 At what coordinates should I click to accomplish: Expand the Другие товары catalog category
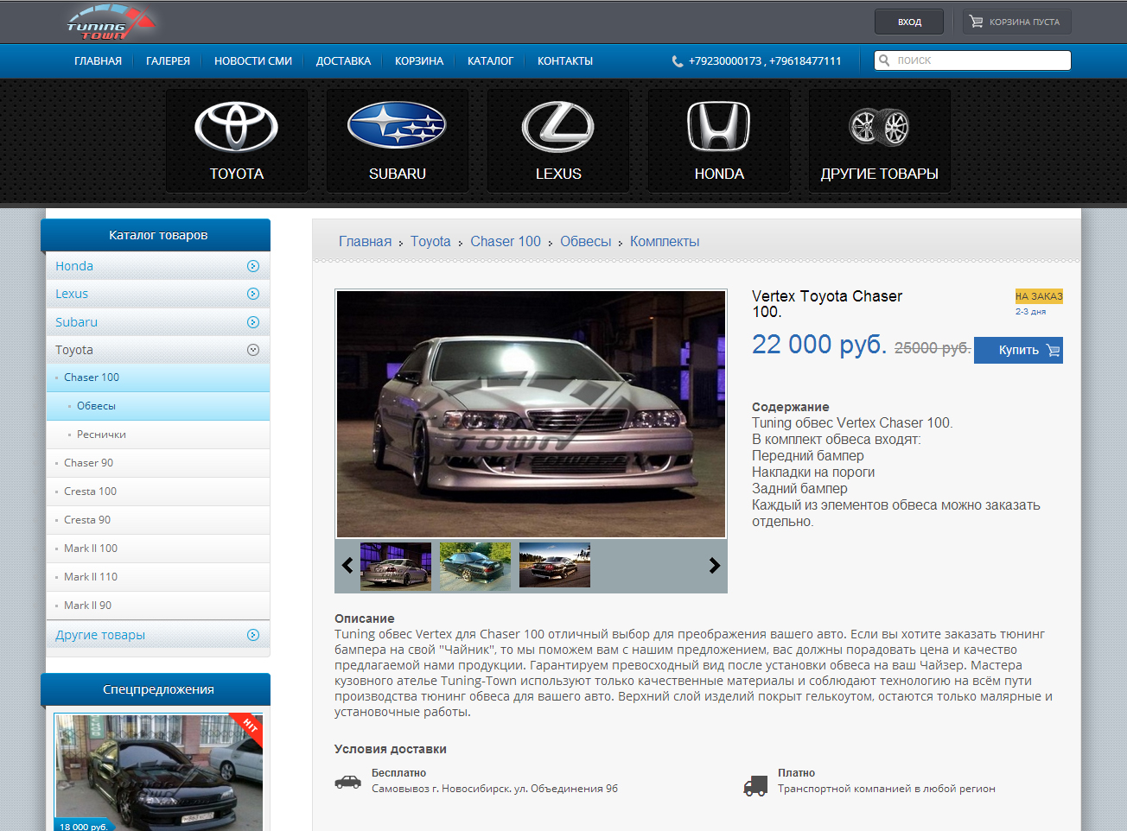pos(253,635)
